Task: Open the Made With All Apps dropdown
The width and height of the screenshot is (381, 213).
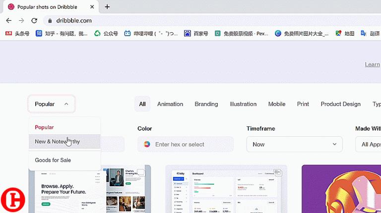Action: pyautogui.click(x=368, y=144)
